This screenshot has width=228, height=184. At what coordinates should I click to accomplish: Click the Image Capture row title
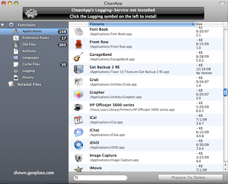pos(103,155)
